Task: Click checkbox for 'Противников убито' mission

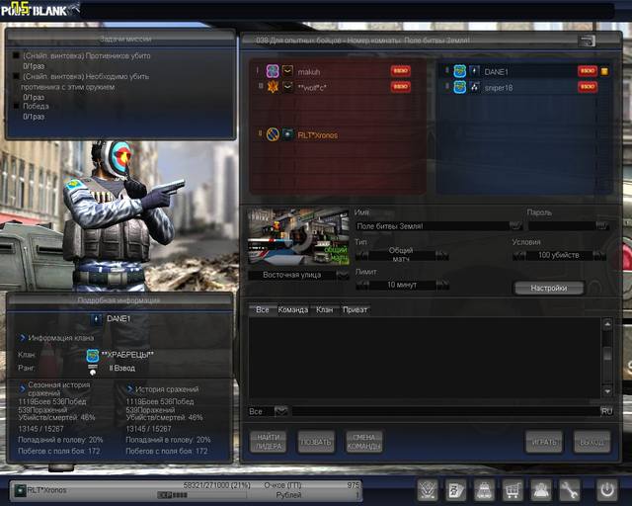Action: [16, 55]
